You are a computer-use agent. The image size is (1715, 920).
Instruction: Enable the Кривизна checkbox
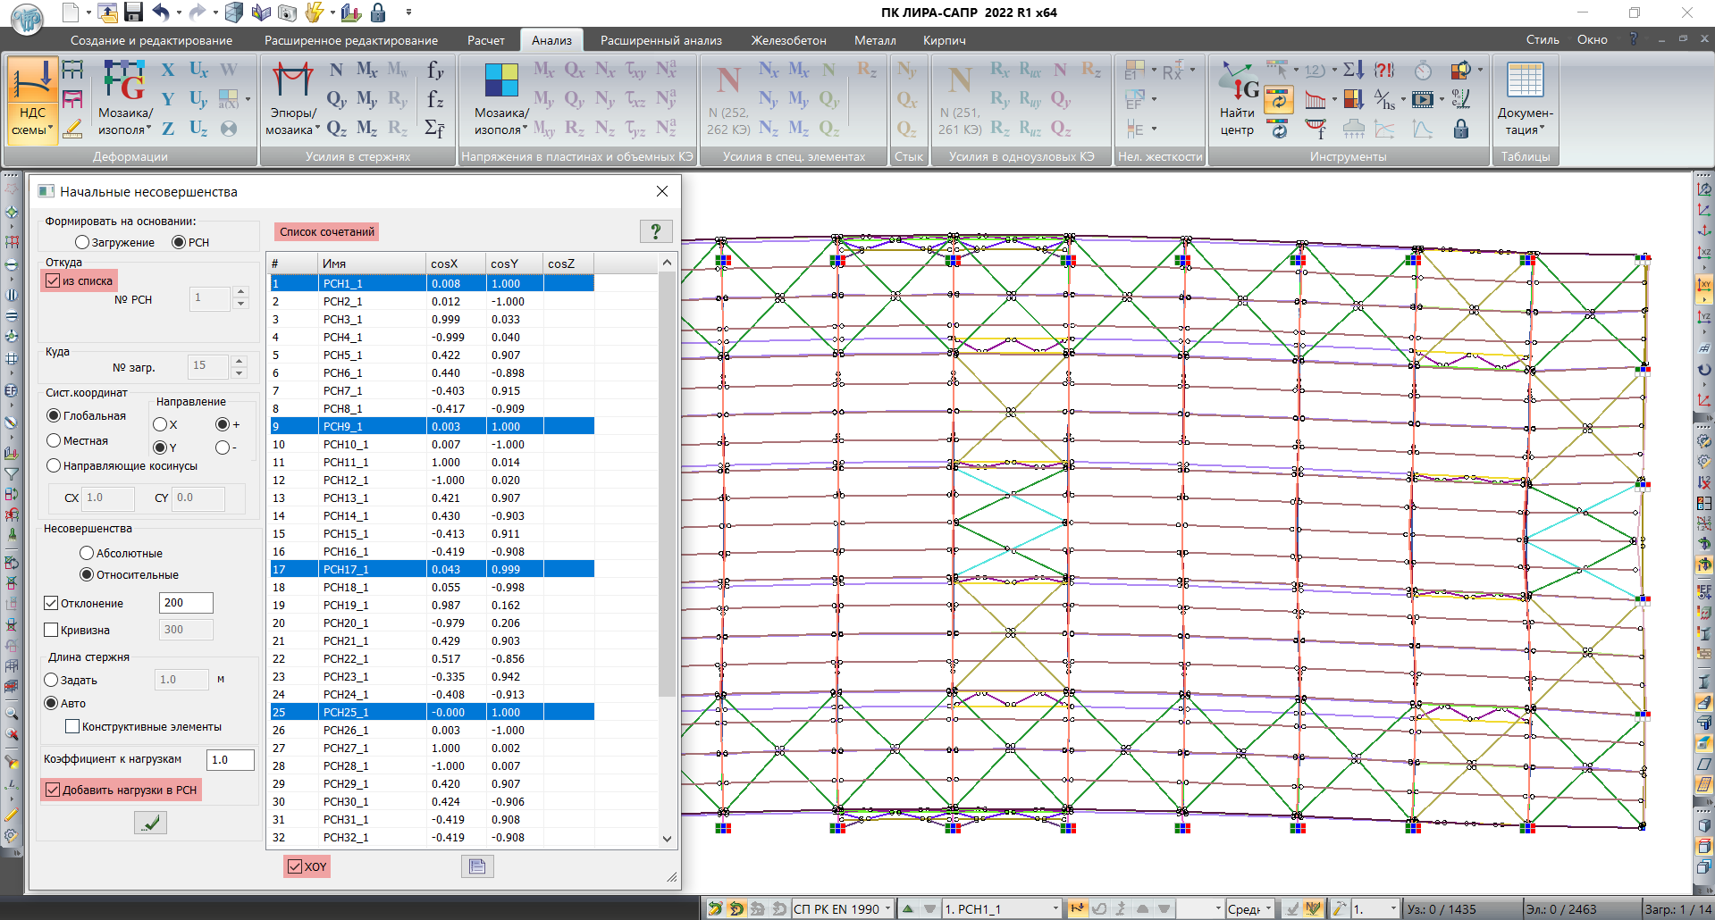tap(52, 630)
